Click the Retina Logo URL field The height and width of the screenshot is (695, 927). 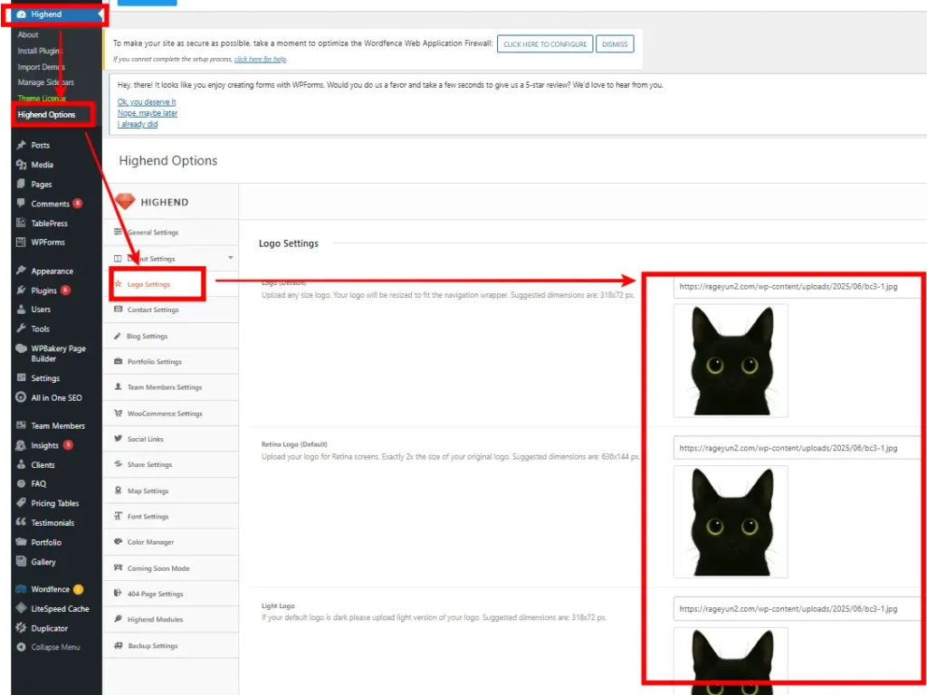pyautogui.click(x=798, y=448)
